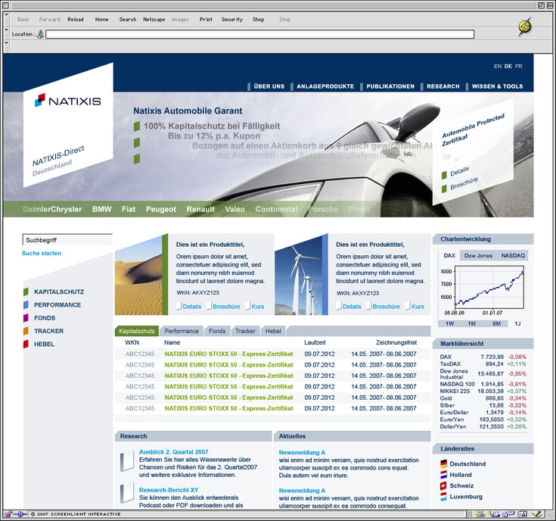Click Print in the browser toolbar
Screen dimensions: 556x521
(206, 20)
